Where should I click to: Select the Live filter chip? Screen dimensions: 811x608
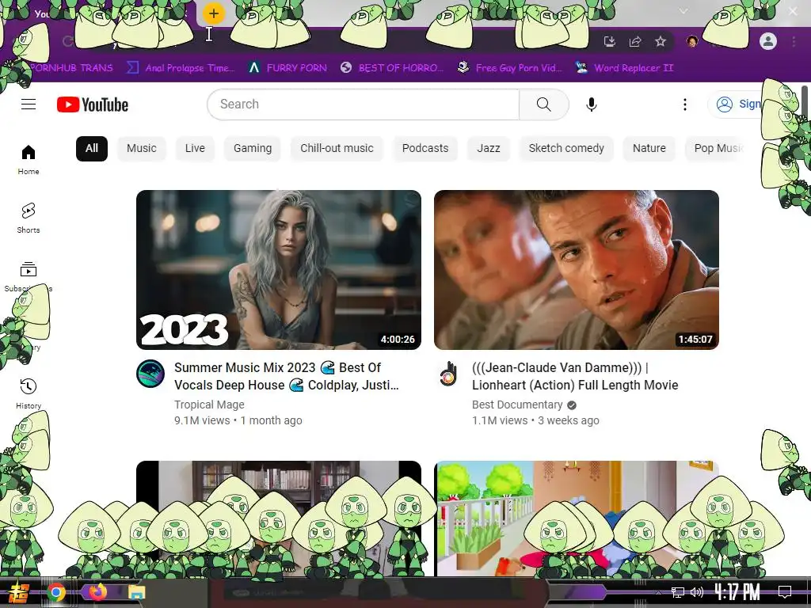coord(195,148)
